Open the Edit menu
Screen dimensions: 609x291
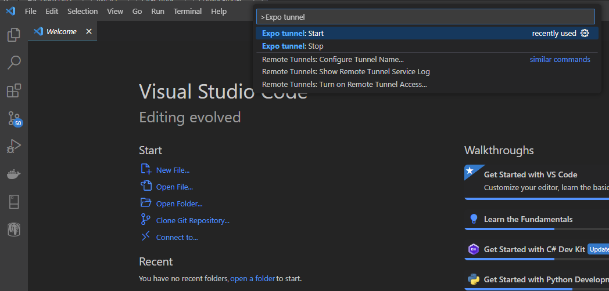pos(52,11)
